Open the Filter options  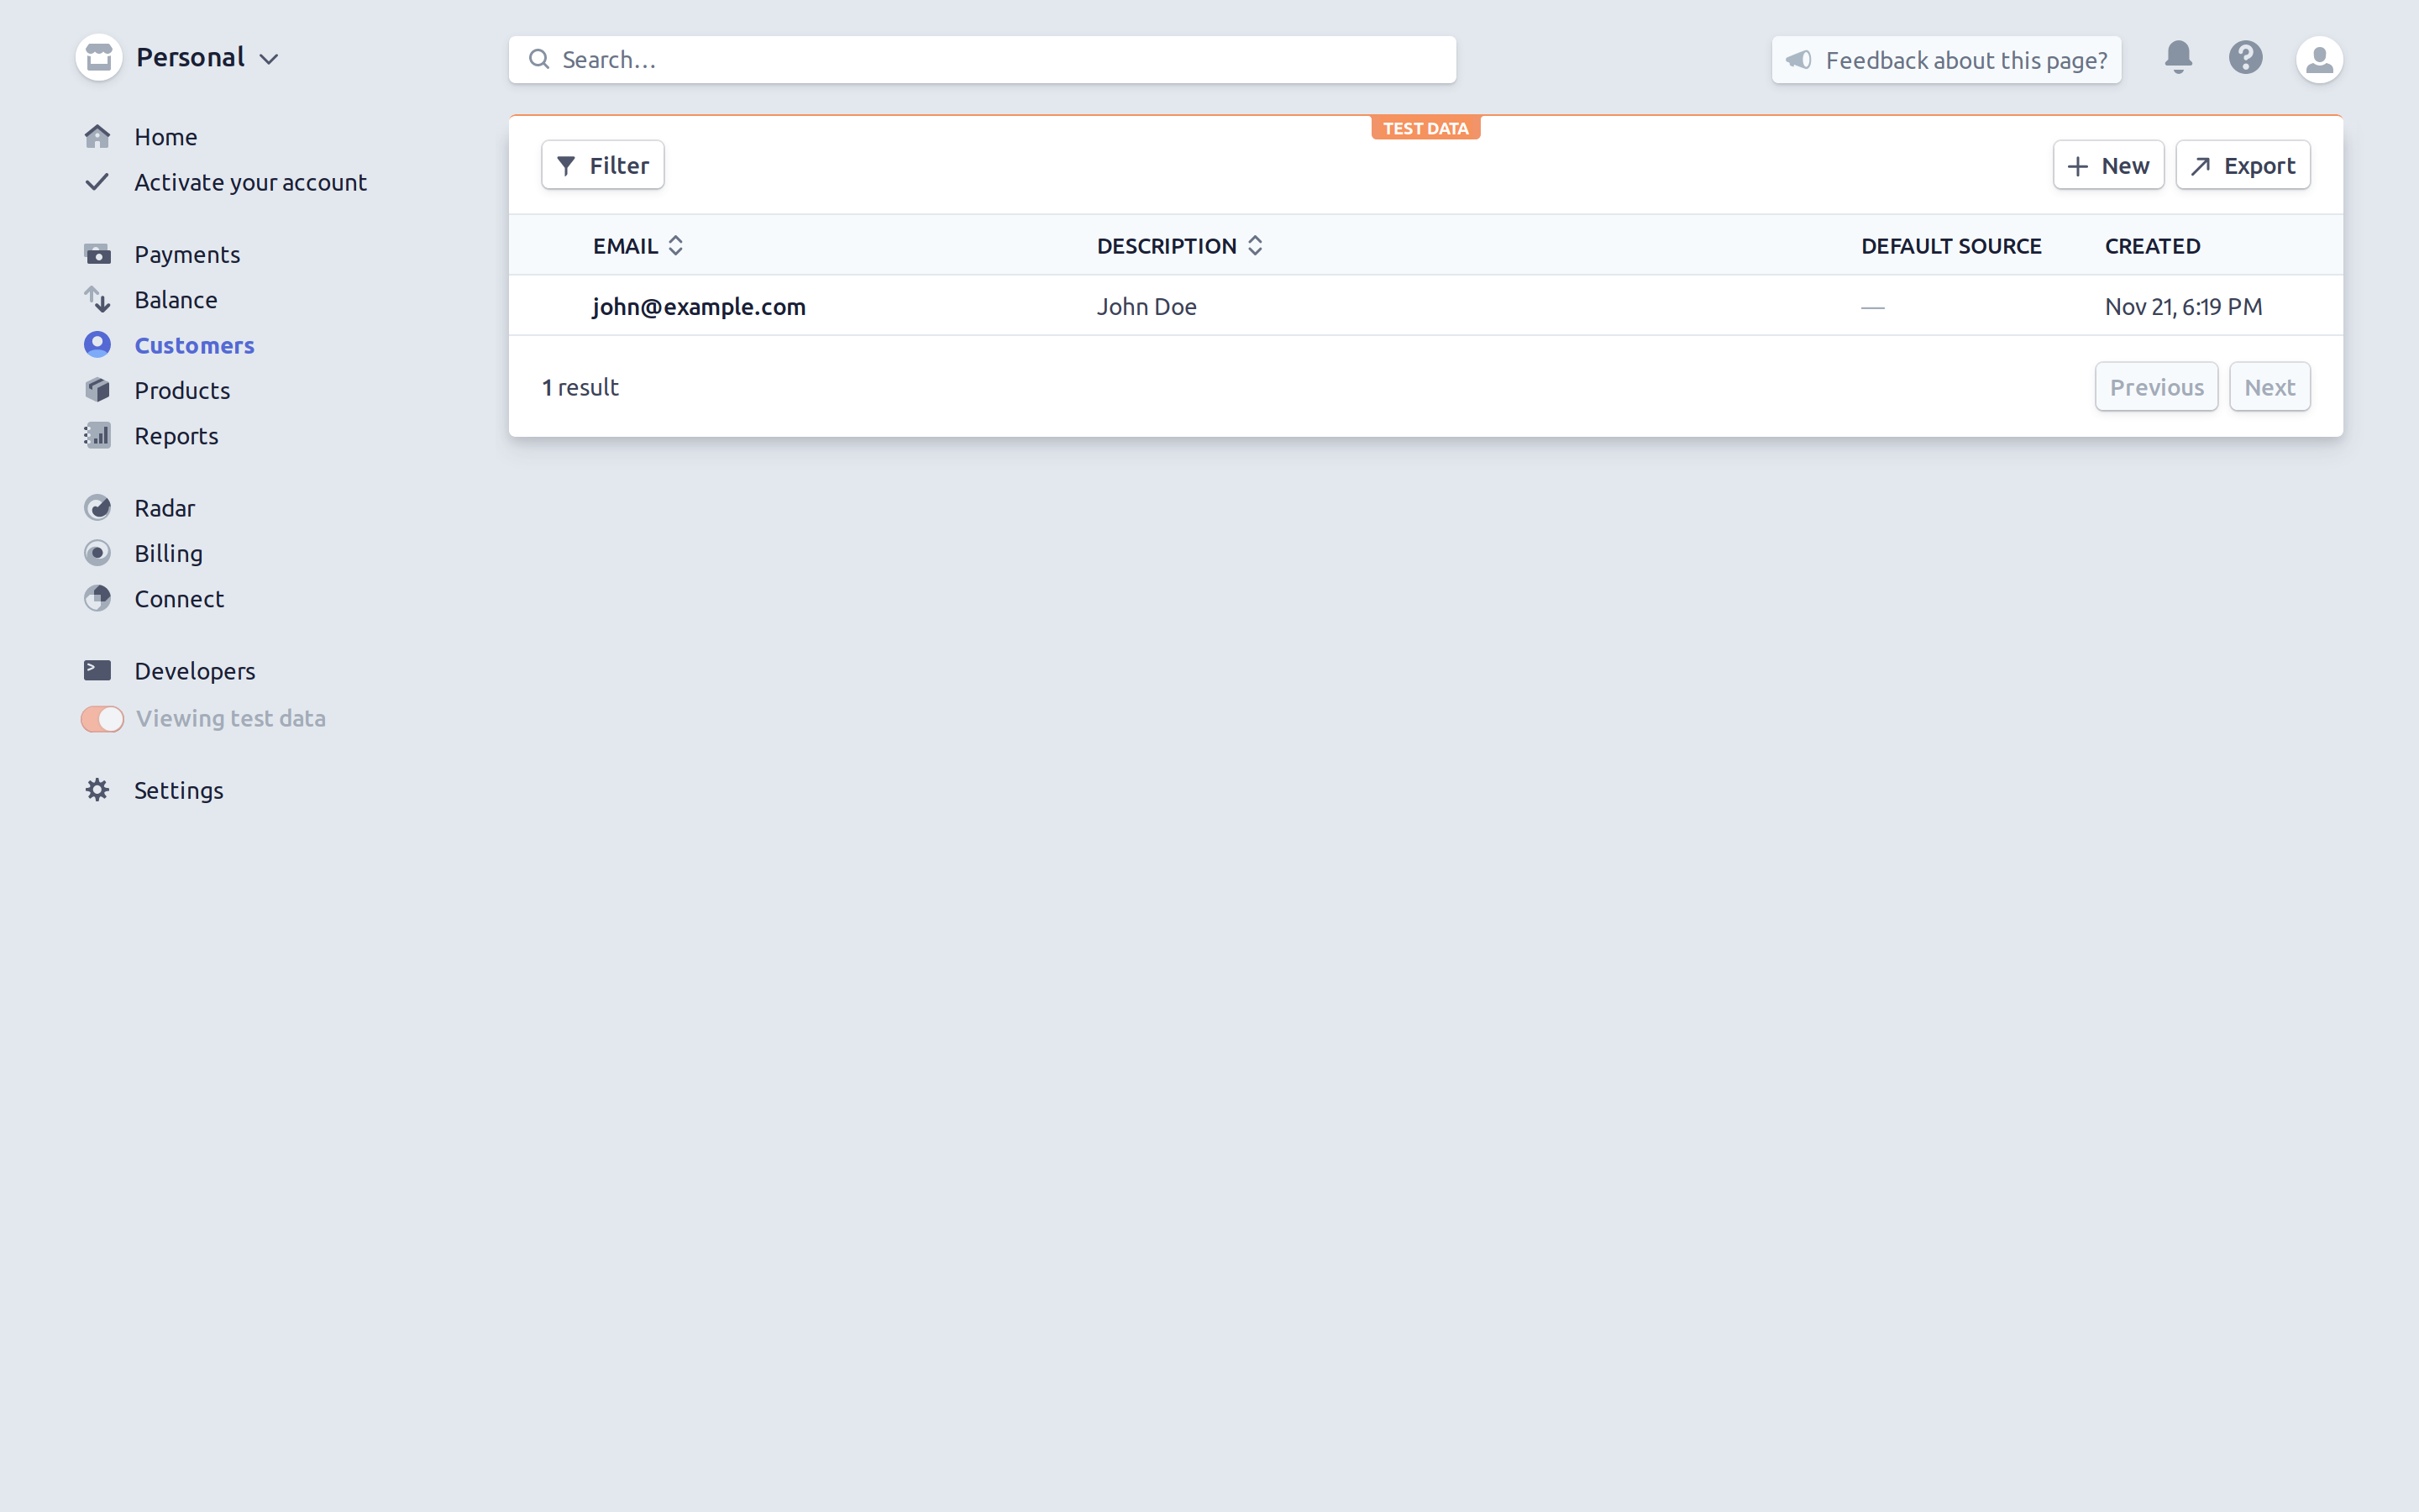coord(603,165)
